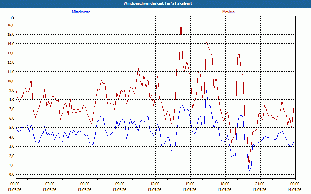Click the '0,0' y-axis value
This screenshot has height=194, width=311.
point(12,174)
